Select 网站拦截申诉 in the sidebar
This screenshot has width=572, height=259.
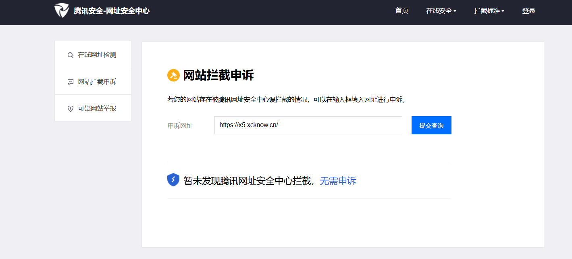coord(93,81)
